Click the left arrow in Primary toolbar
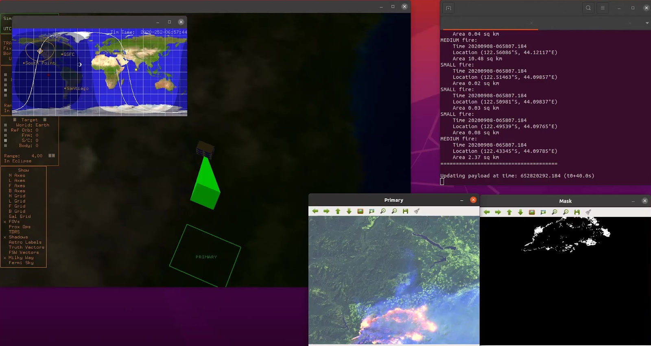This screenshot has width=651, height=346. pyautogui.click(x=315, y=211)
